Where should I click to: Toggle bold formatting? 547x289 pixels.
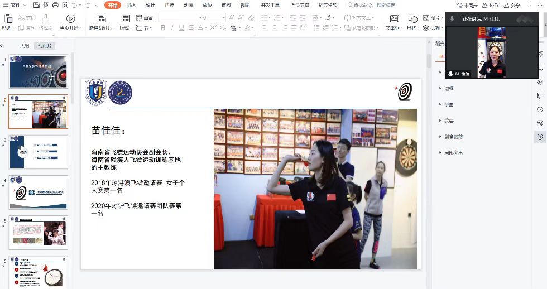coord(162,28)
